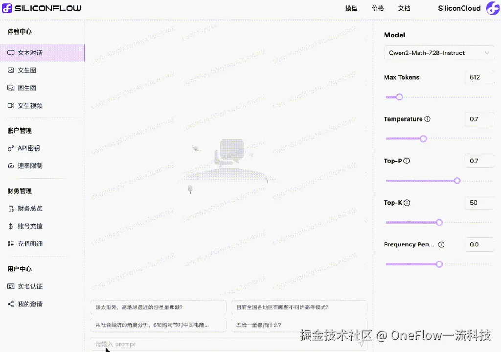Click the 实名认证 ID card icon
Viewport: 501px width, 352px height.
[11, 286]
